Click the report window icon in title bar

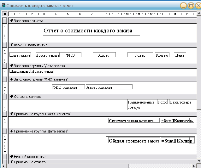[x=3, y=5]
